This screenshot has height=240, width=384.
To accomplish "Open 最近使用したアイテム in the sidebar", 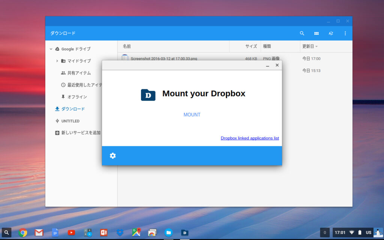I will click(81, 85).
